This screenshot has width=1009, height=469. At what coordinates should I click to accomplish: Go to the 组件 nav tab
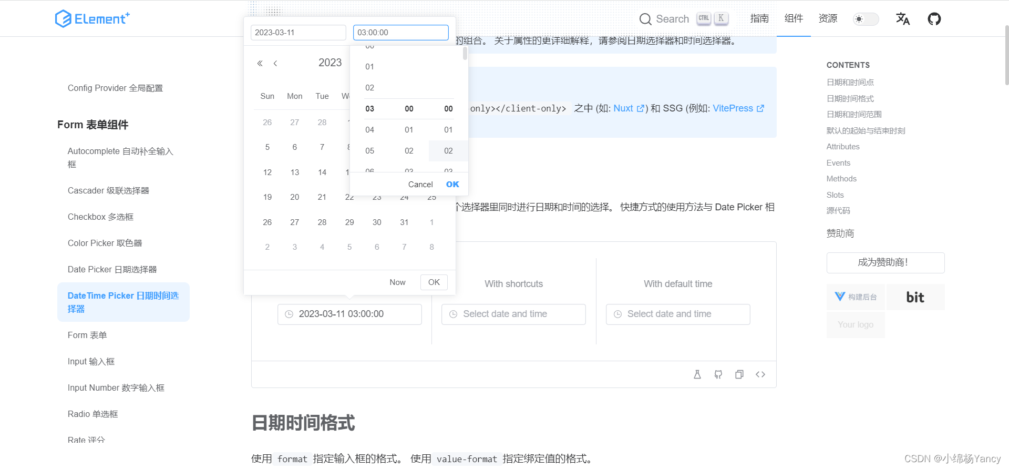tap(794, 18)
